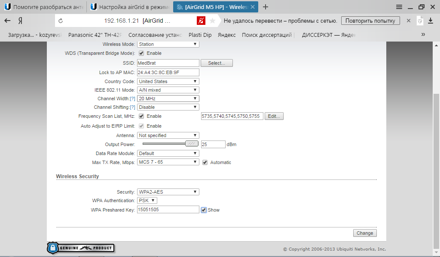Open the 'Загрузка... - kozyrevs' bookmark
Image resolution: width=440 pixels, height=257 pixels.
coord(34,35)
